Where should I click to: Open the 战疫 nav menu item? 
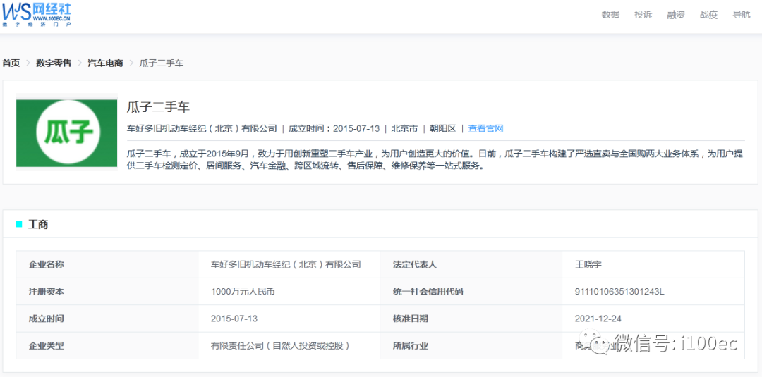(708, 15)
